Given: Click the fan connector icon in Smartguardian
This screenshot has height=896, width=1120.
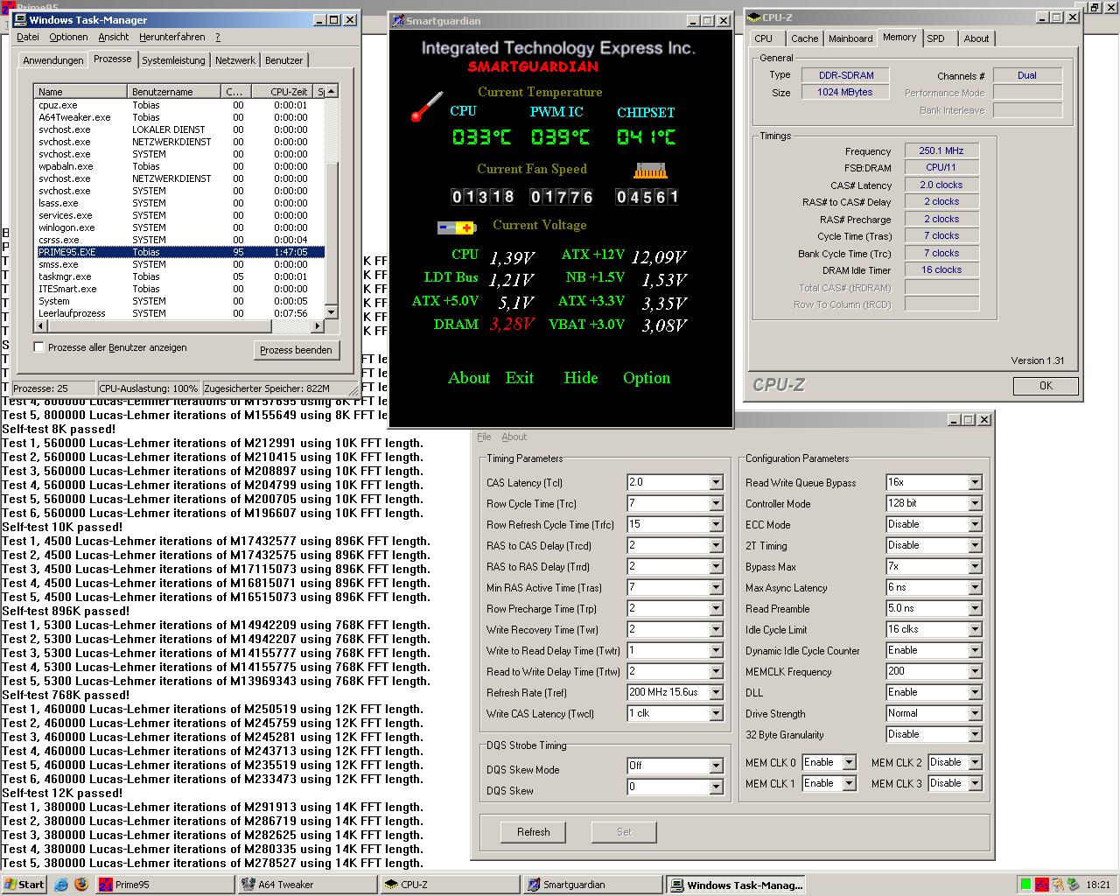Looking at the screenshot, I should (x=651, y=170).
